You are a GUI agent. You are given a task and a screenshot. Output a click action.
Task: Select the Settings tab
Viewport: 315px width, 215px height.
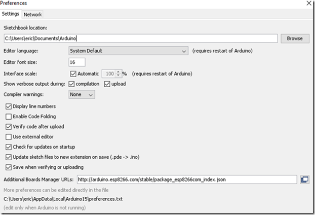click(11, 14)
